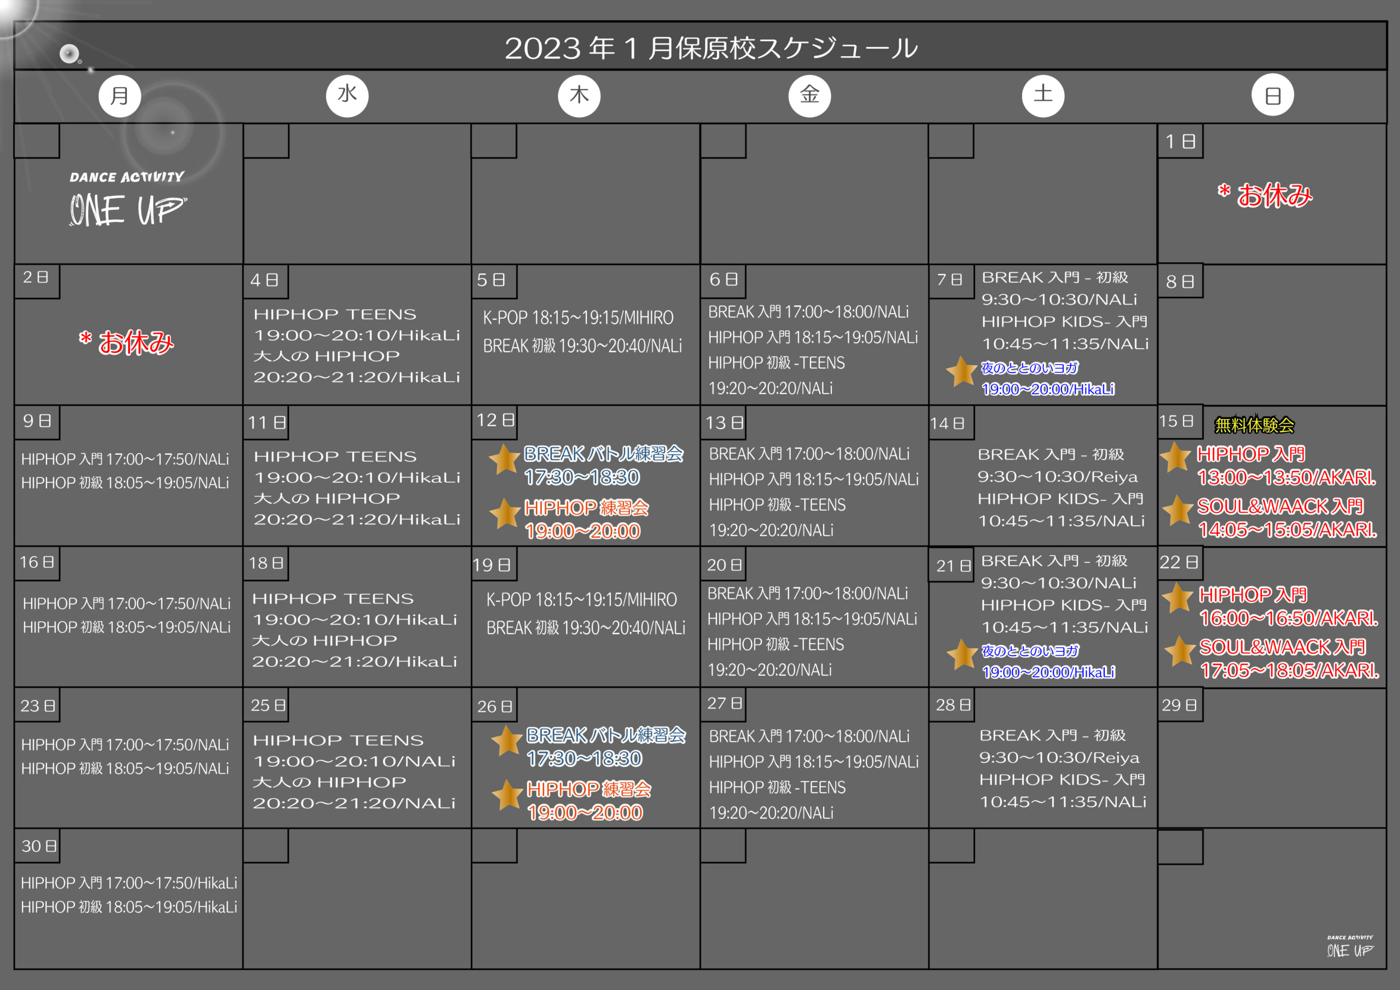The height and width of the screenshot is (990, 1400).
Task: Click the お休み text on 1日
Action: (x=1264, y=195)
